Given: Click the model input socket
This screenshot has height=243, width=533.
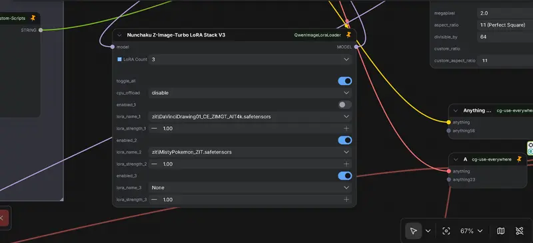Looking at the screenshot, I should tap(113, 46).
